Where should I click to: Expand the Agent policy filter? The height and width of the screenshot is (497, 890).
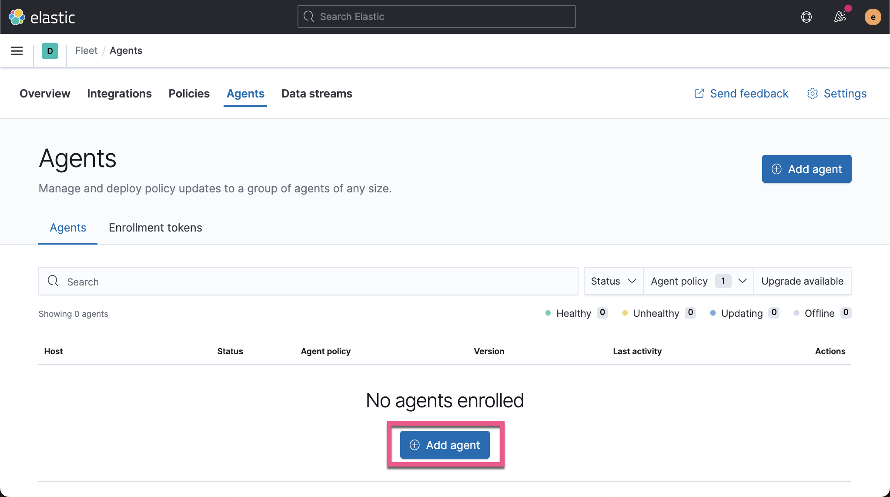697,281
